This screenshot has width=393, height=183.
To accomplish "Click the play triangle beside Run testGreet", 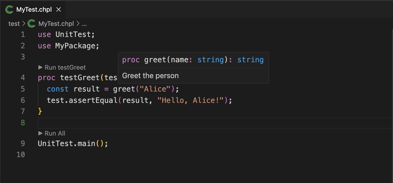I will coord(40,67).
